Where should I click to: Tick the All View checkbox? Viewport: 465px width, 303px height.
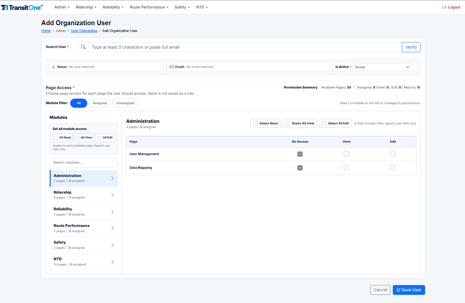[77, 138]
